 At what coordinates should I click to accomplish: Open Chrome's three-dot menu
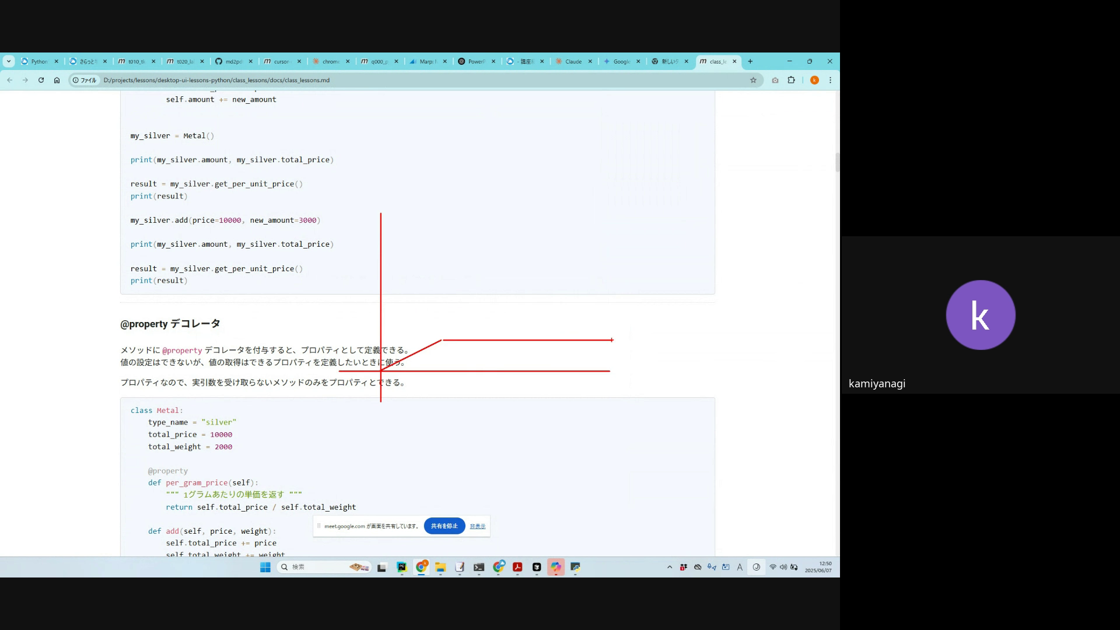point(830,80)
